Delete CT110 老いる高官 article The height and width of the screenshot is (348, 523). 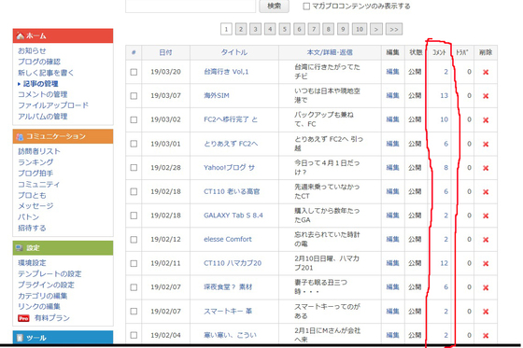pos(486,192)
